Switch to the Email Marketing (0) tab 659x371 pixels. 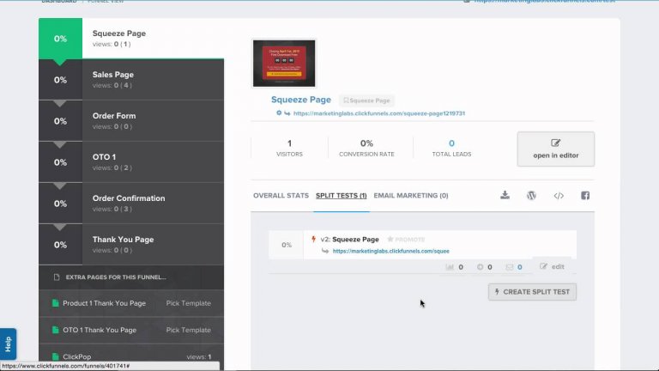pyautogui.click(x=411, y=196)
